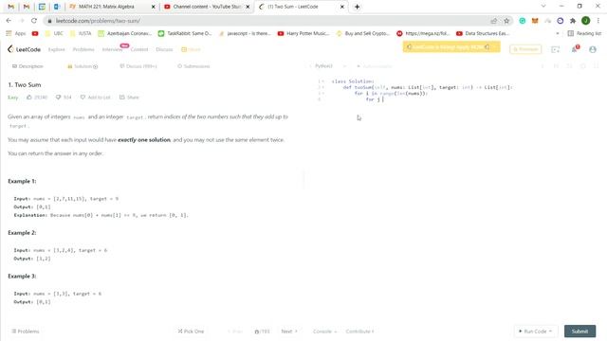Screen dimensions: 607x341
Task: Like the problem with thumbs up
Action: tap(37, 97)
